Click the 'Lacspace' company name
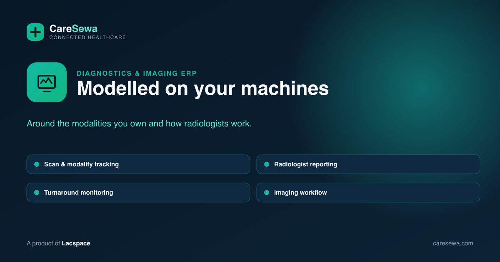Image resolution: width=500 pixels, height=262 pixels. coord(76,243)
